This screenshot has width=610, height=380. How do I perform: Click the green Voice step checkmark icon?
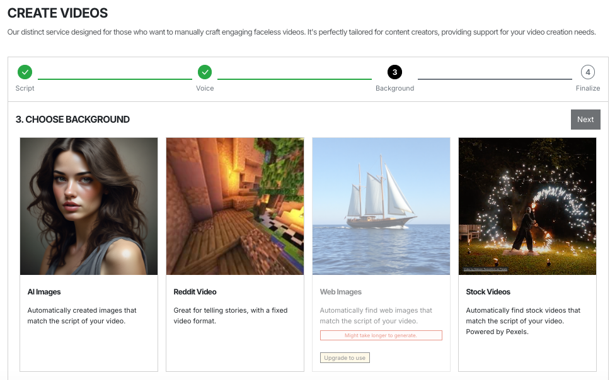205,72
